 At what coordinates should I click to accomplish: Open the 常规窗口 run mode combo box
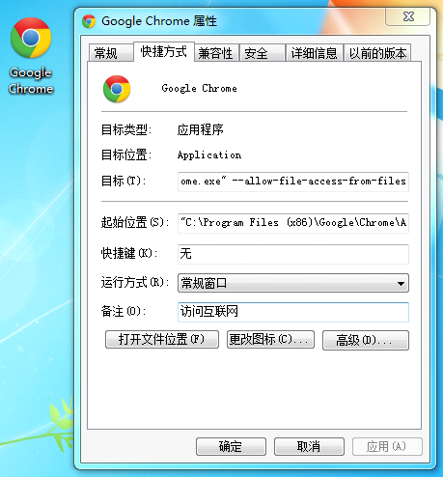tap(293, 283)
